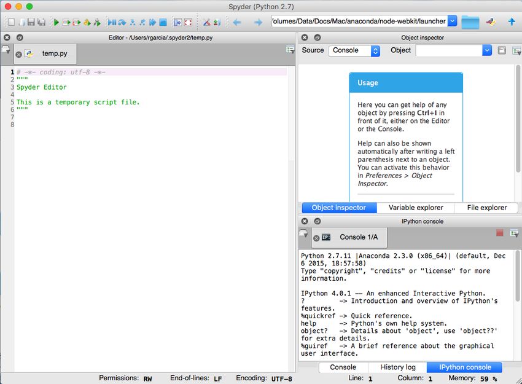The image size is (522, 384).
Task: Click the Permissions RW status entry
Action: tap(125, 378)
